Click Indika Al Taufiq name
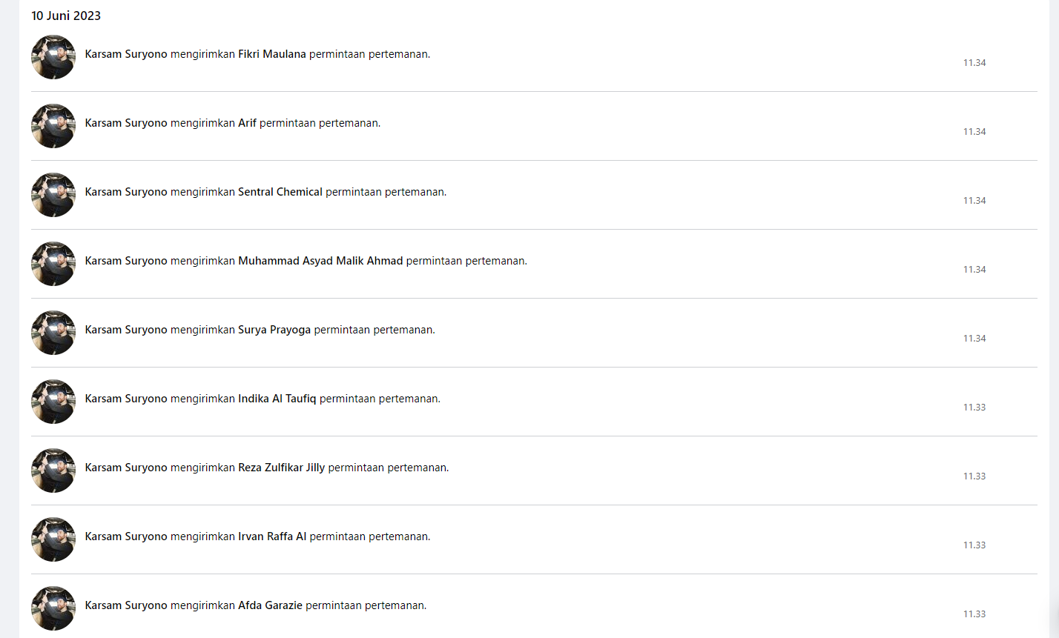 tap(277, 399)
